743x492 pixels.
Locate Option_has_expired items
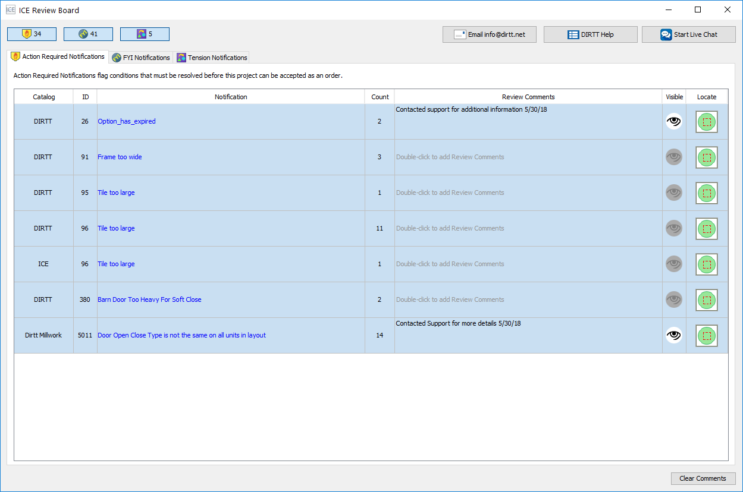tap(707, 122)
